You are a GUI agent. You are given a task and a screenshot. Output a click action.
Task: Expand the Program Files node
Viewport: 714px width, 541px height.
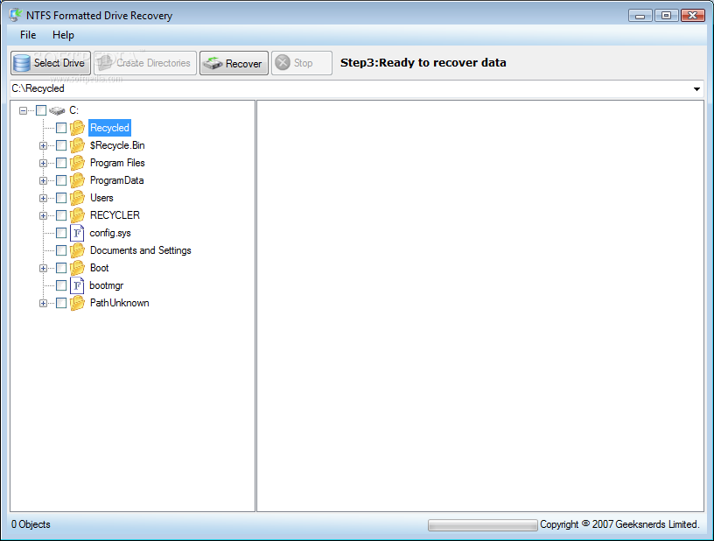43,163
